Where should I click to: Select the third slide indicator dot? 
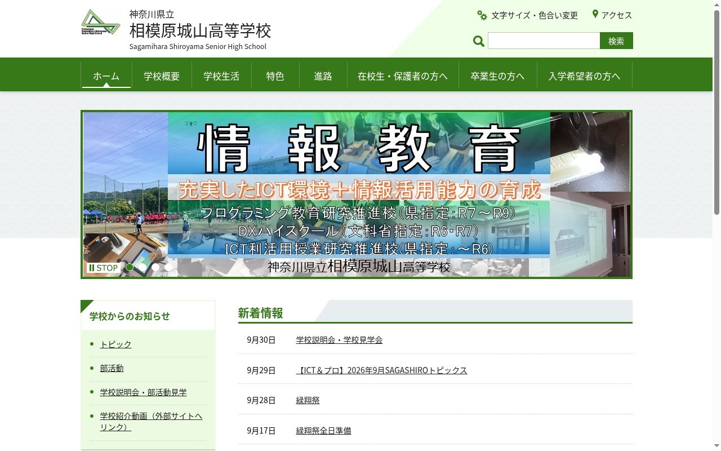pyautogui.click(x=155, y=267)
